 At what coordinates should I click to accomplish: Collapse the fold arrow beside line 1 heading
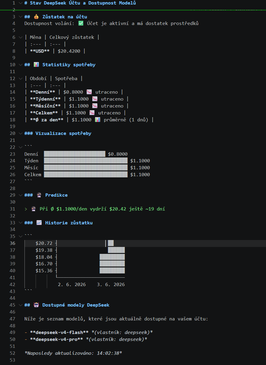click(20, 3)
